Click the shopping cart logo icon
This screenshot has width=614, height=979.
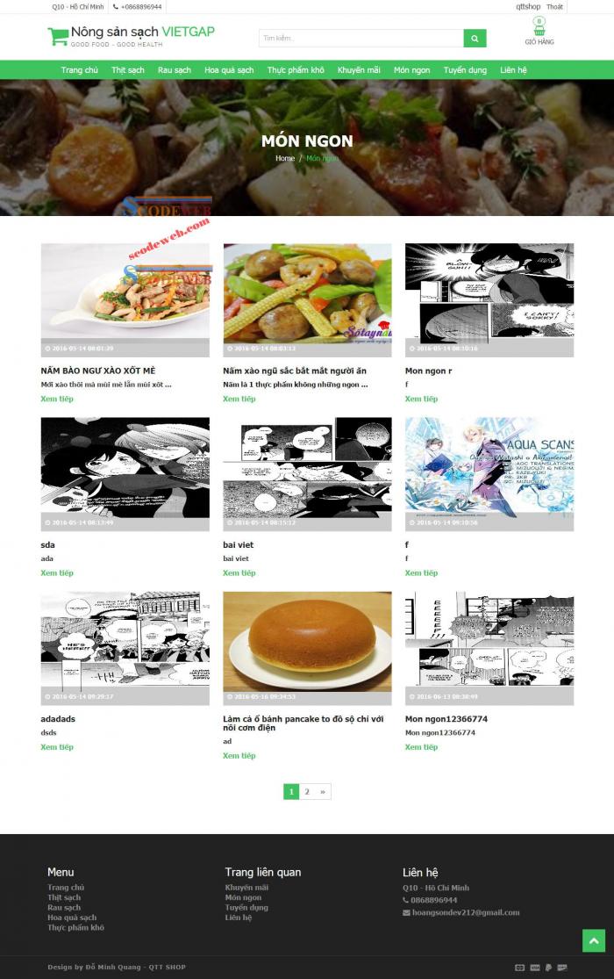click(x=57, y=36)
